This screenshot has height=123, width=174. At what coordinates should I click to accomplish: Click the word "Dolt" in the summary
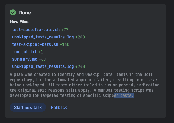pyautogui.click(x=148, y=74)
